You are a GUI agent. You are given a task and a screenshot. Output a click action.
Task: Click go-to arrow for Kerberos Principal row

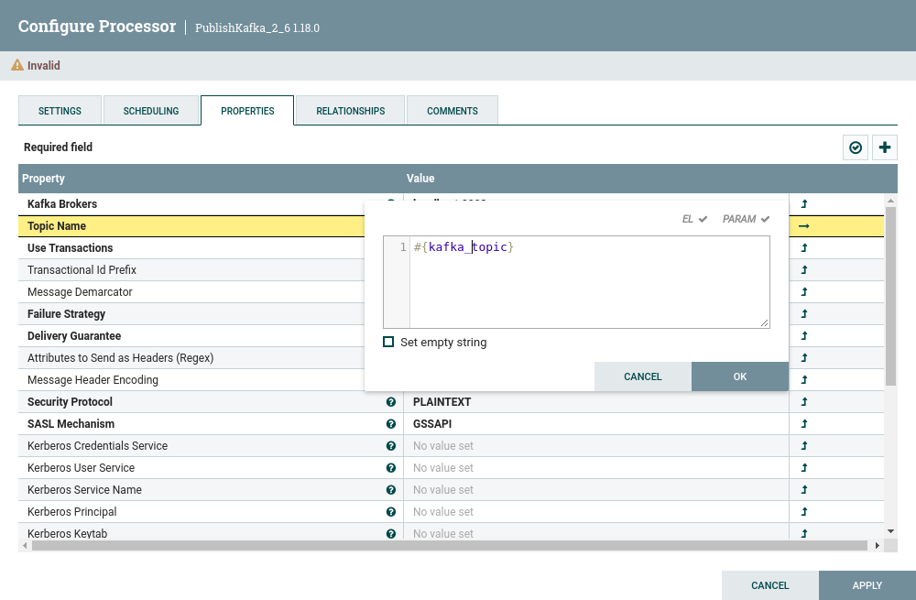[804, 512]
